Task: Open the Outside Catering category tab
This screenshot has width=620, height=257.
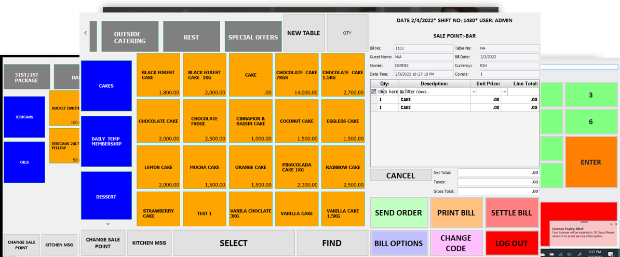Action: click(130, 37)
